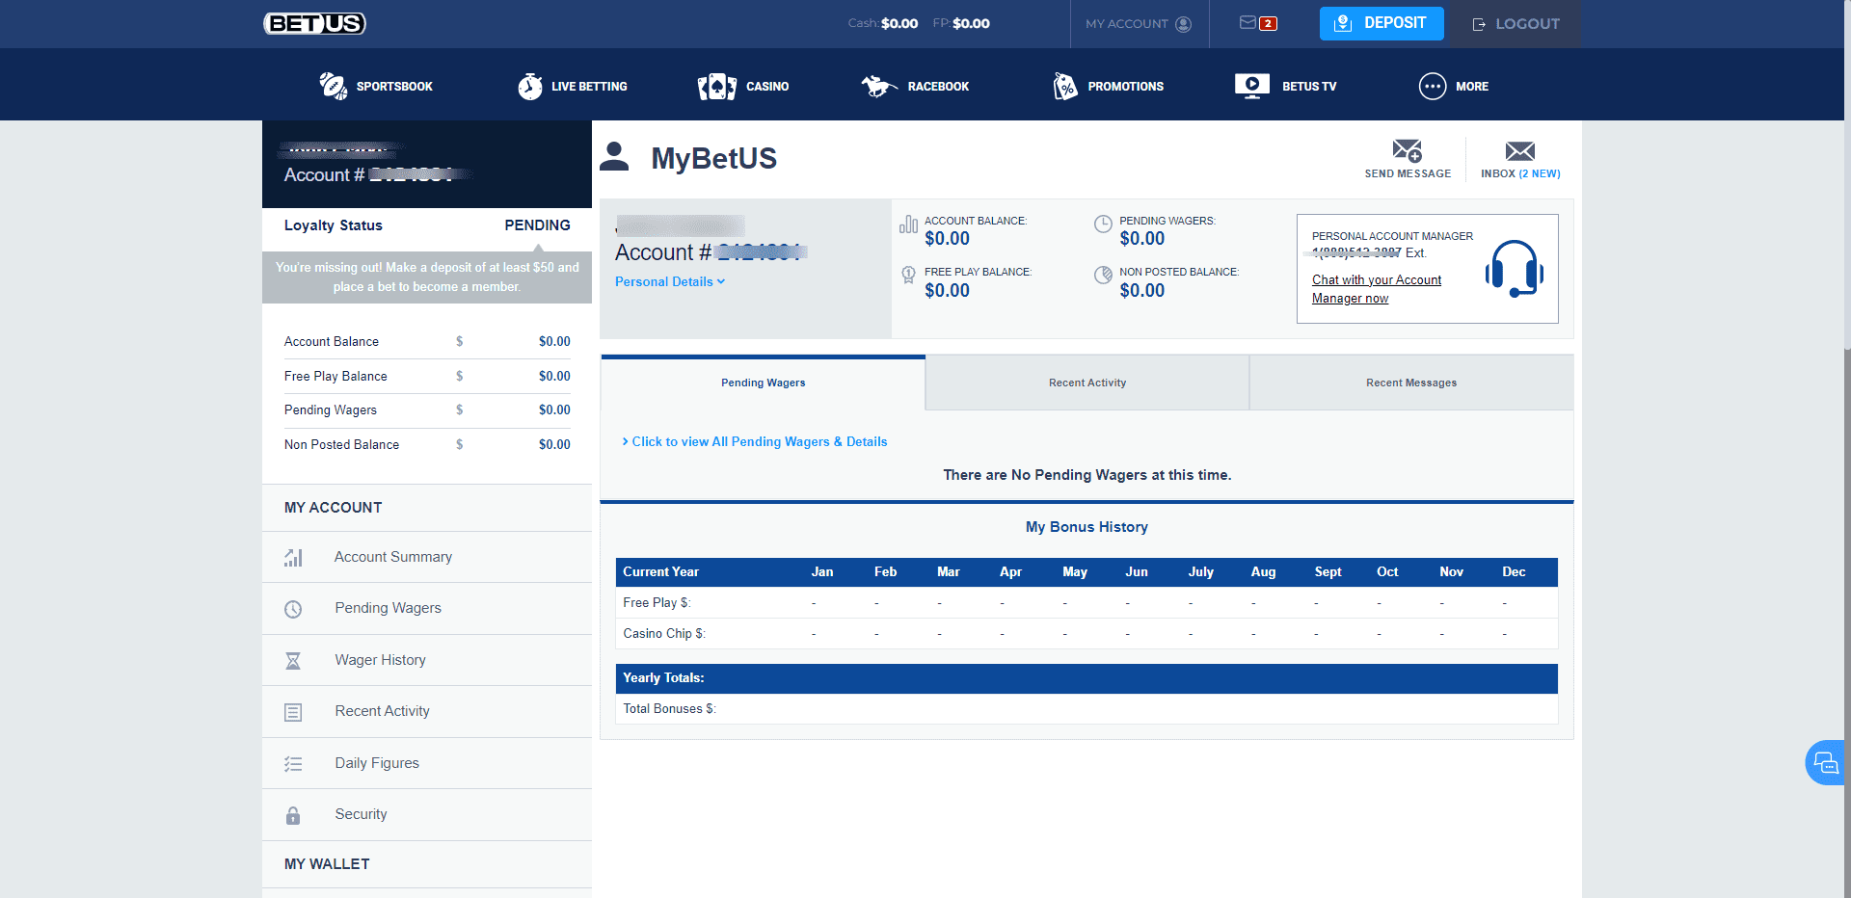This screenshot has height=898, width=1851.
Task: Click to view All Pending Wagers & Details
Action: pyautogui.click(x=755, y=442)
